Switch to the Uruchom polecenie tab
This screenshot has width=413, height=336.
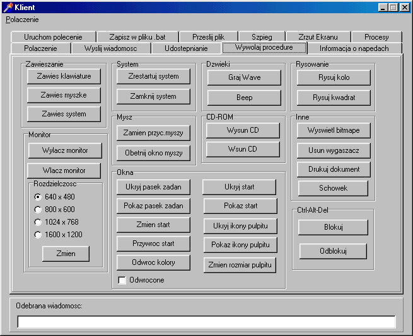click(x=54, y=37)
